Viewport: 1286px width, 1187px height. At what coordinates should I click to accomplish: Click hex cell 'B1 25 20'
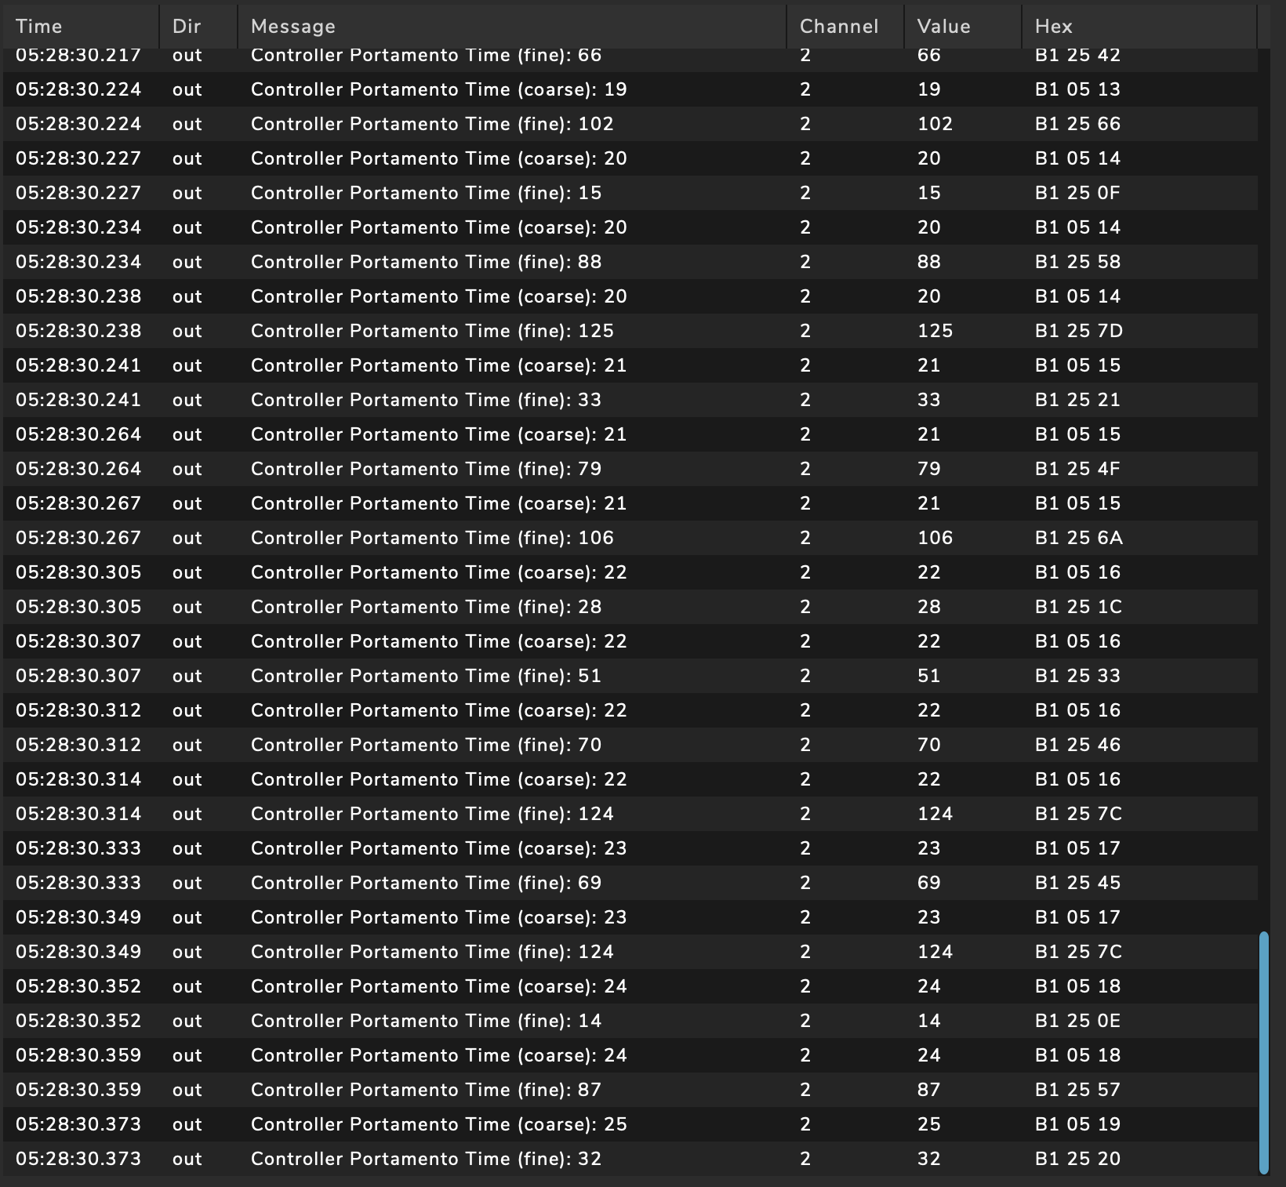coord(1077,1159)
